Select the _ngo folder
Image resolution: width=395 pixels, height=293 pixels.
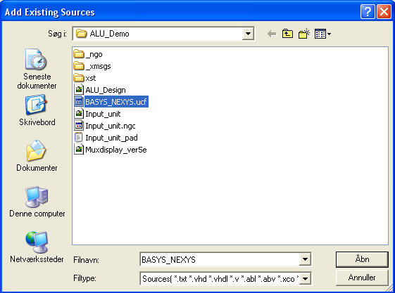(88, 54)
